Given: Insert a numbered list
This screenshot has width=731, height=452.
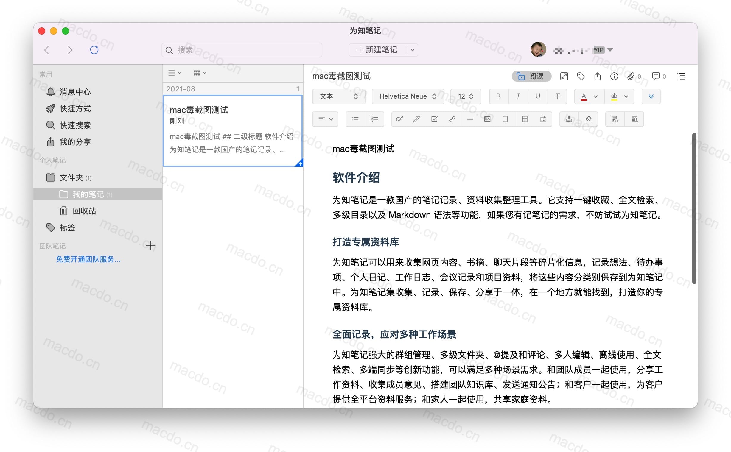Looking at the screenshot, I should coord(375,119).
